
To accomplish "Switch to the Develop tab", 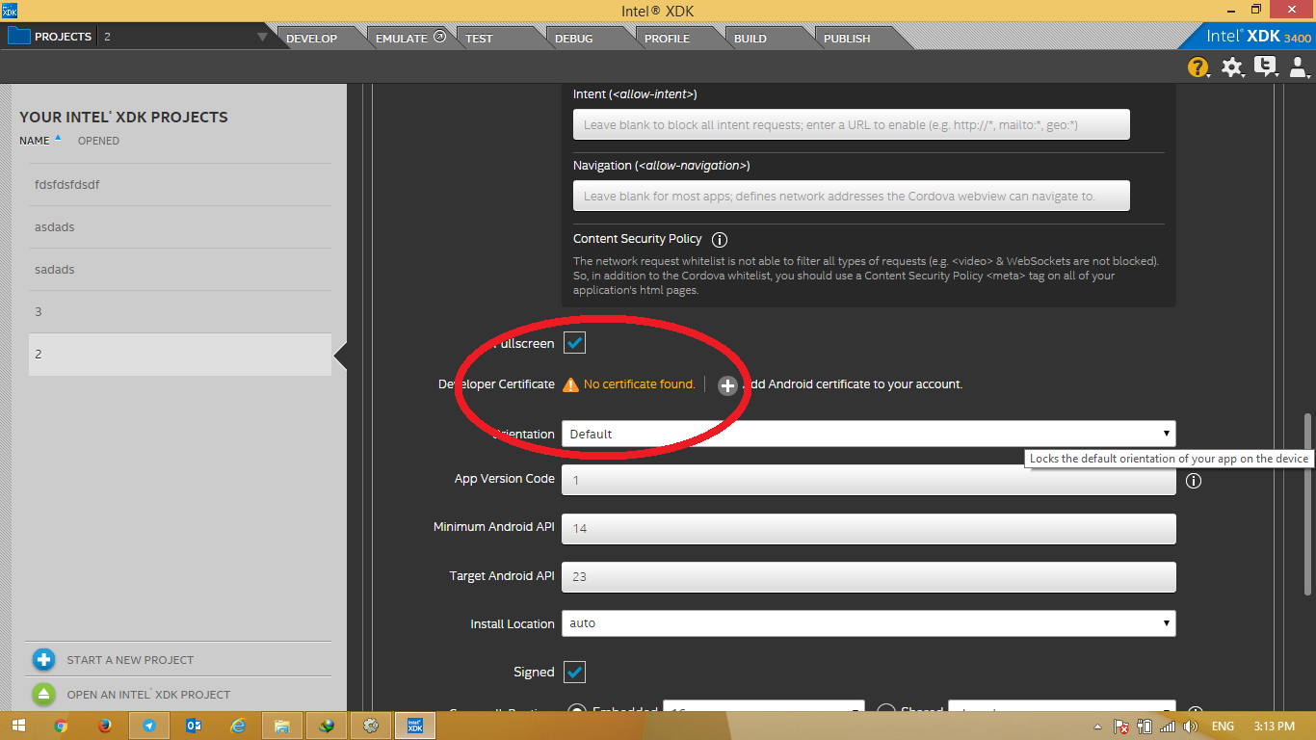I will coord(312,39).
